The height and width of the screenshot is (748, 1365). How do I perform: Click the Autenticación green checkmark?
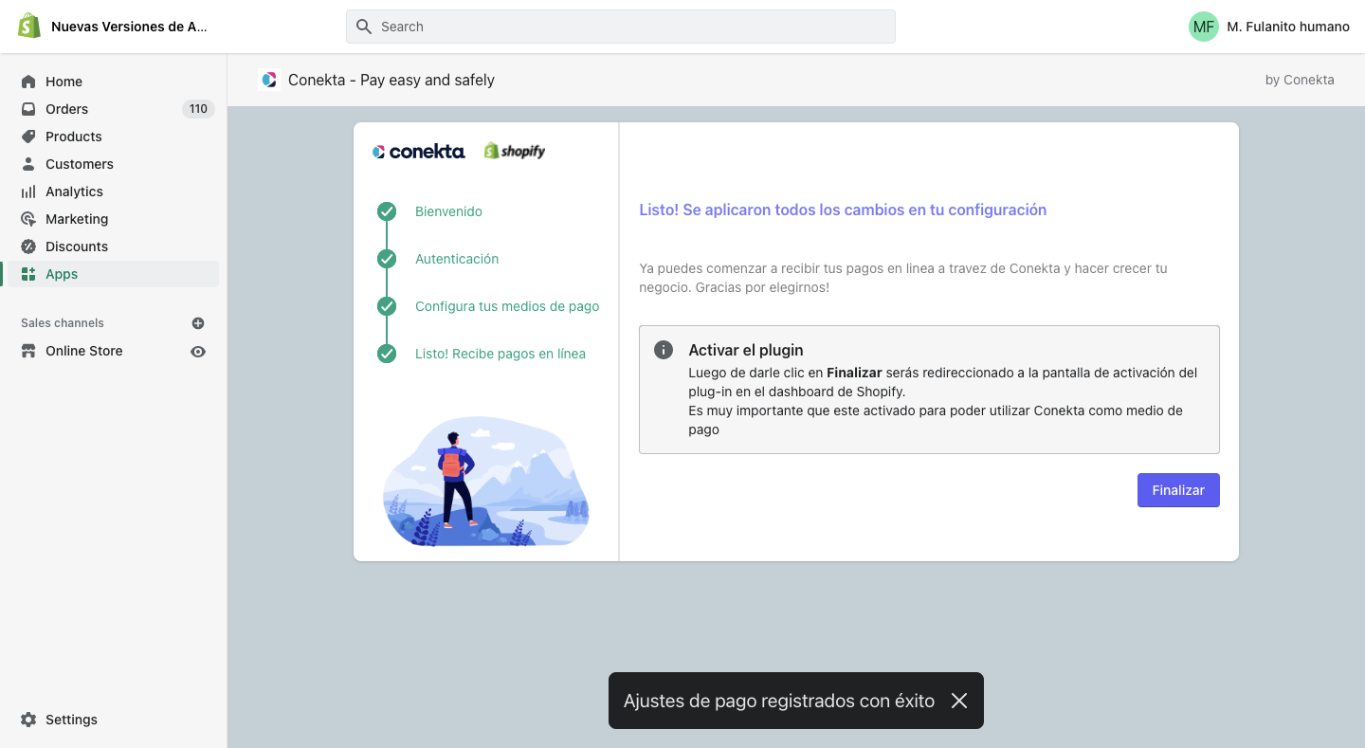coord(387,259)
